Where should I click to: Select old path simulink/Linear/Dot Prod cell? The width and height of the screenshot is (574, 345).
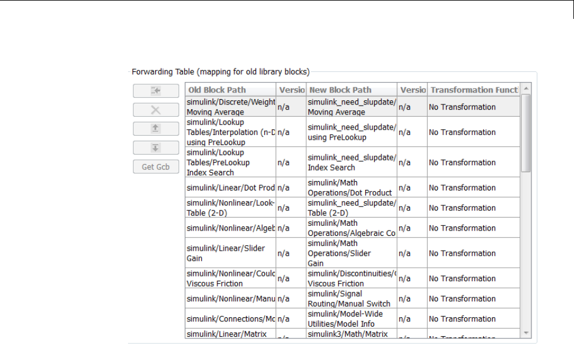tap(231, 188)
